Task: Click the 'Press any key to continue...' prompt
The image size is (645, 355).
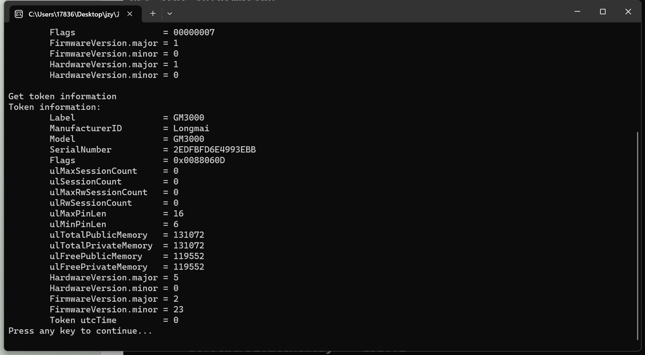Action: pos(80,331)
